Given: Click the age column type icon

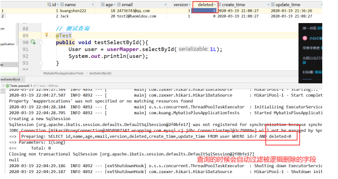Looking at the screenshot, I should (103, 4).
